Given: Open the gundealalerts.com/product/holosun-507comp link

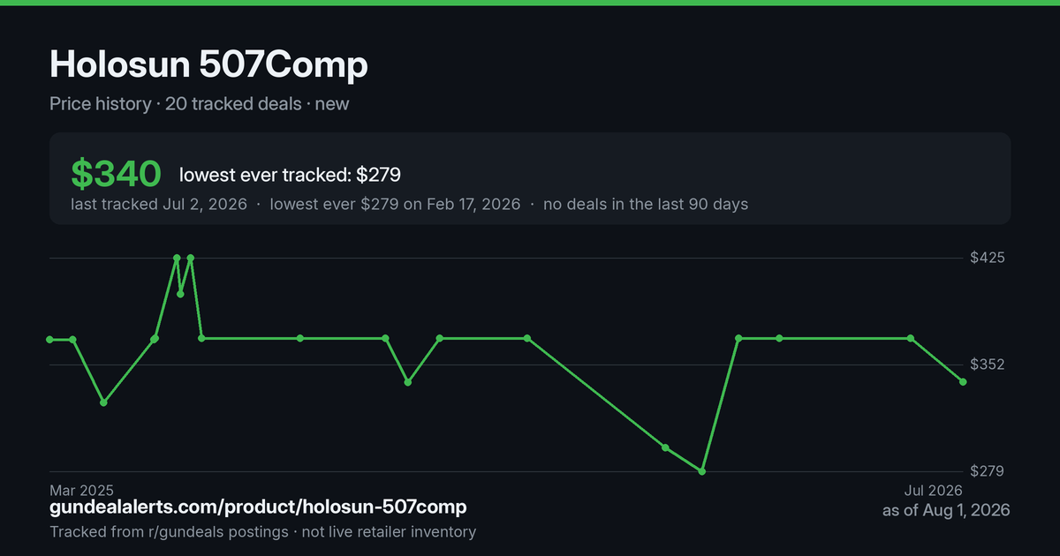Looking at the screenshot, I should click(x=258, y=507).
